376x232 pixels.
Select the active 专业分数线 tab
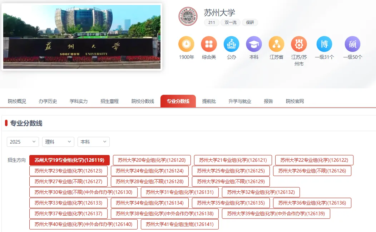178,101
